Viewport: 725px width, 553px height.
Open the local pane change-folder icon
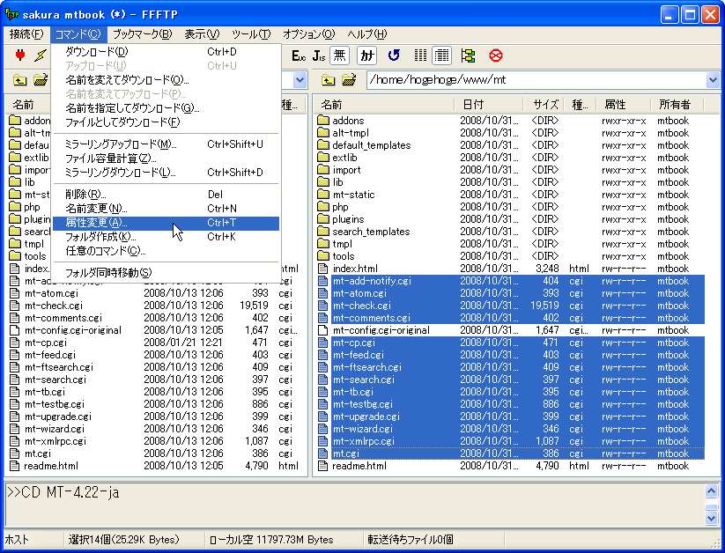click(41, 80)
